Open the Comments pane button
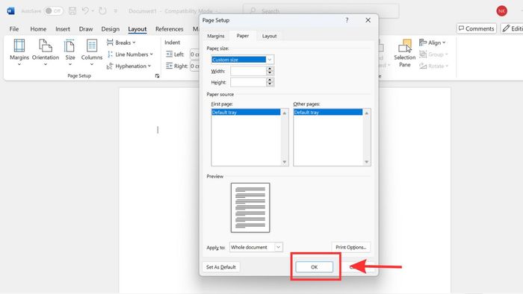523x294 pixels. click(x=477, y=28)
